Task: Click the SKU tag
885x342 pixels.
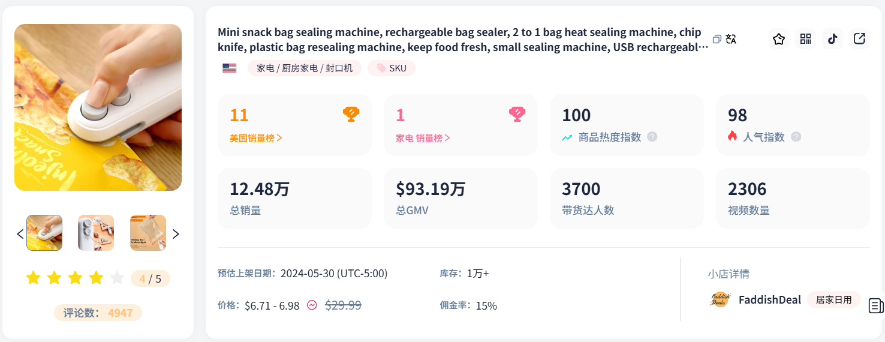Action: click(392, 68)
